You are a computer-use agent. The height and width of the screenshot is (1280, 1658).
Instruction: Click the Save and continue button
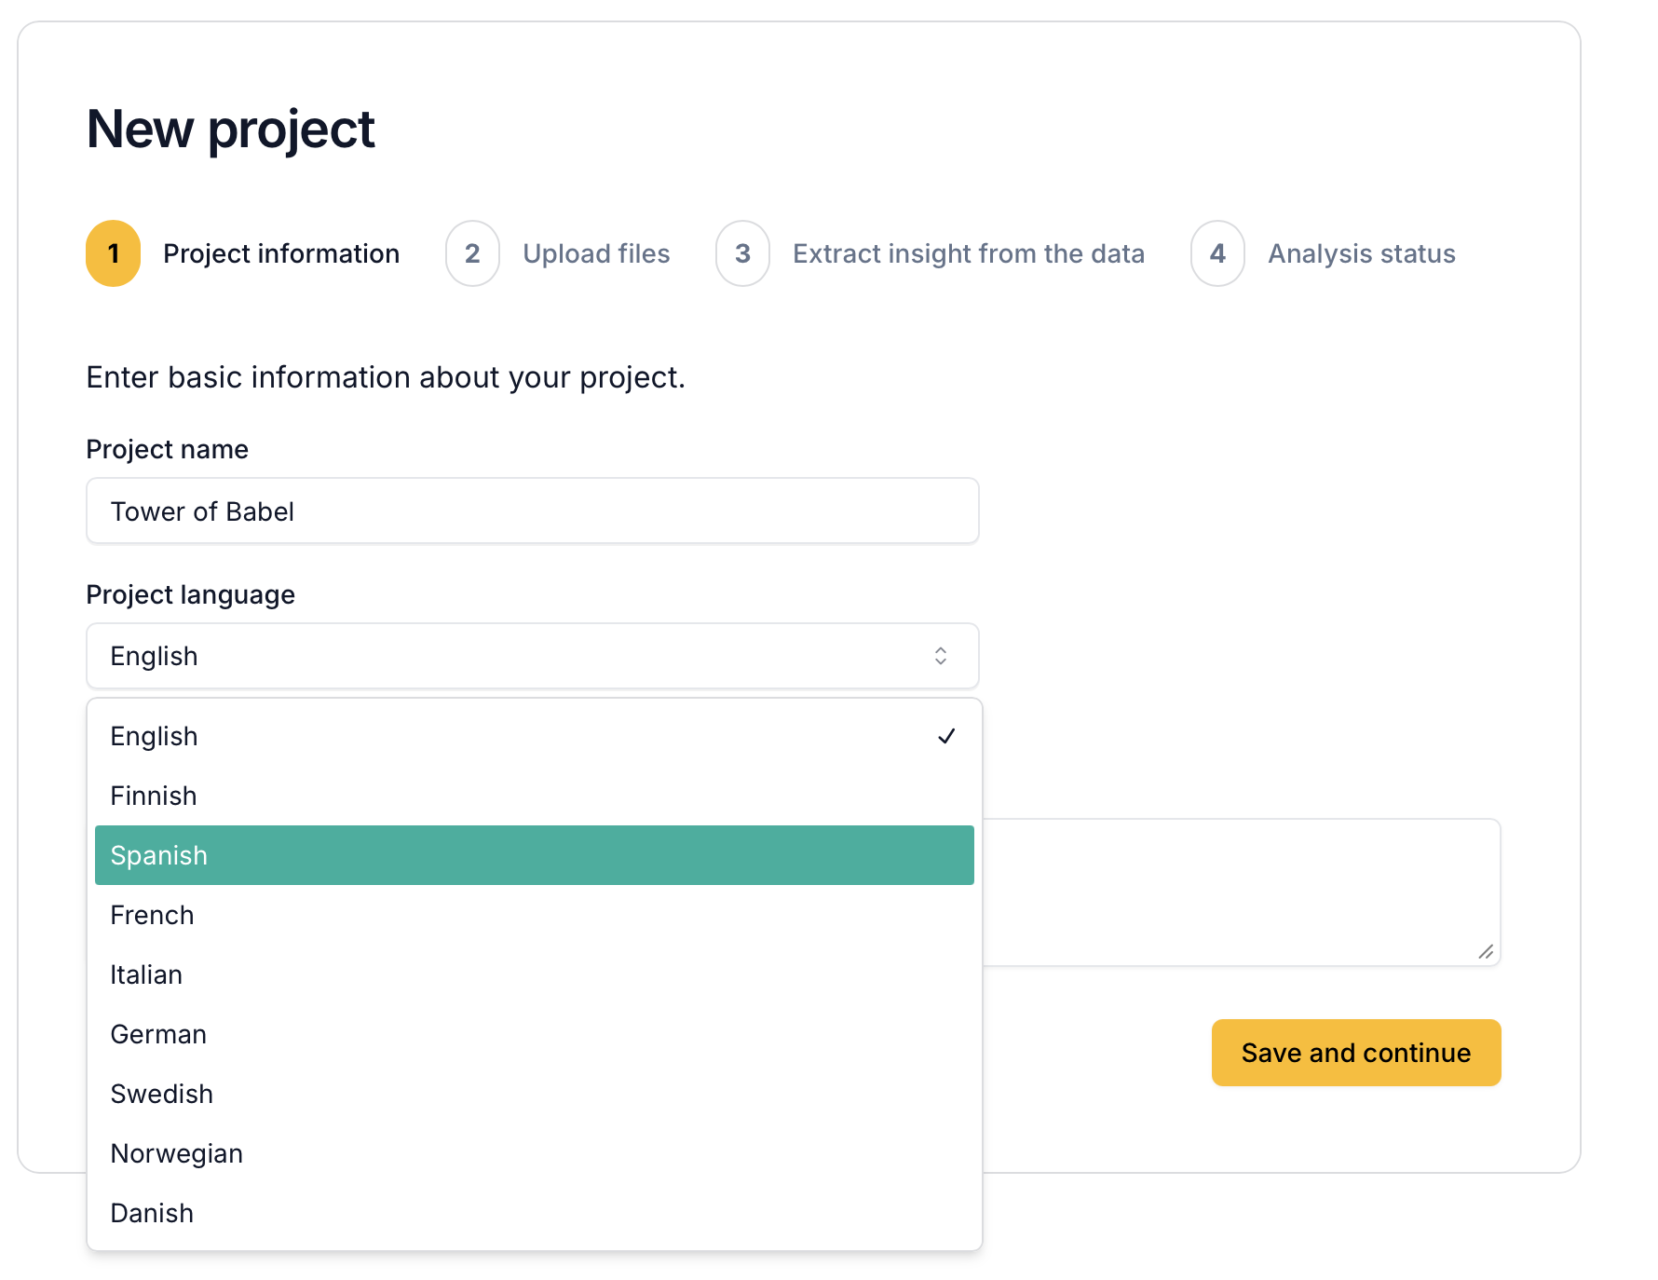coord(1354,1053)
